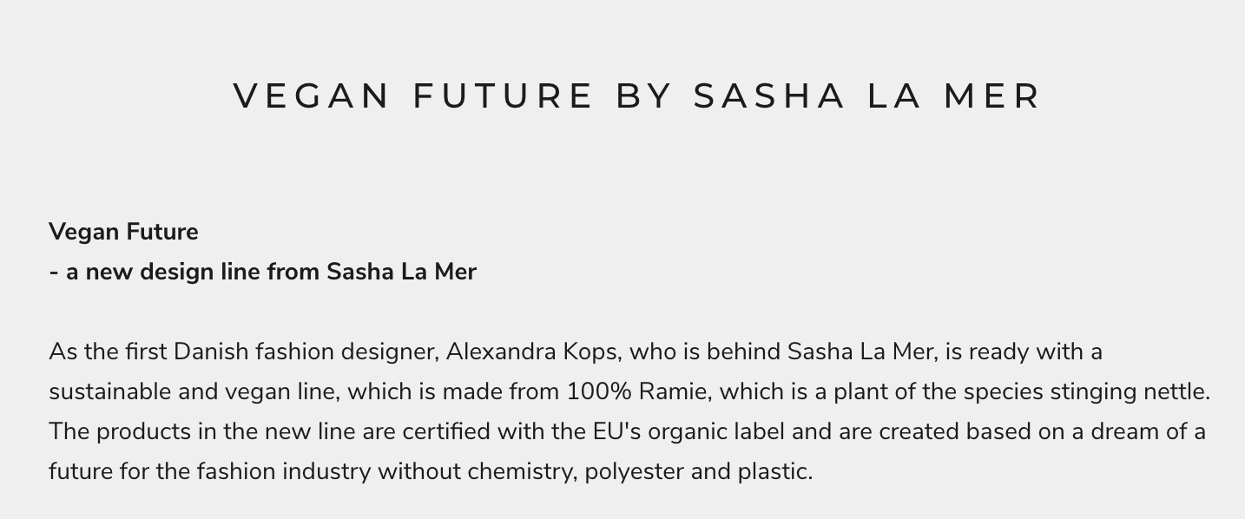Screen dimensions: 1245x519
Task: Click the word 'chemistry'
Action: coord(523,471)
